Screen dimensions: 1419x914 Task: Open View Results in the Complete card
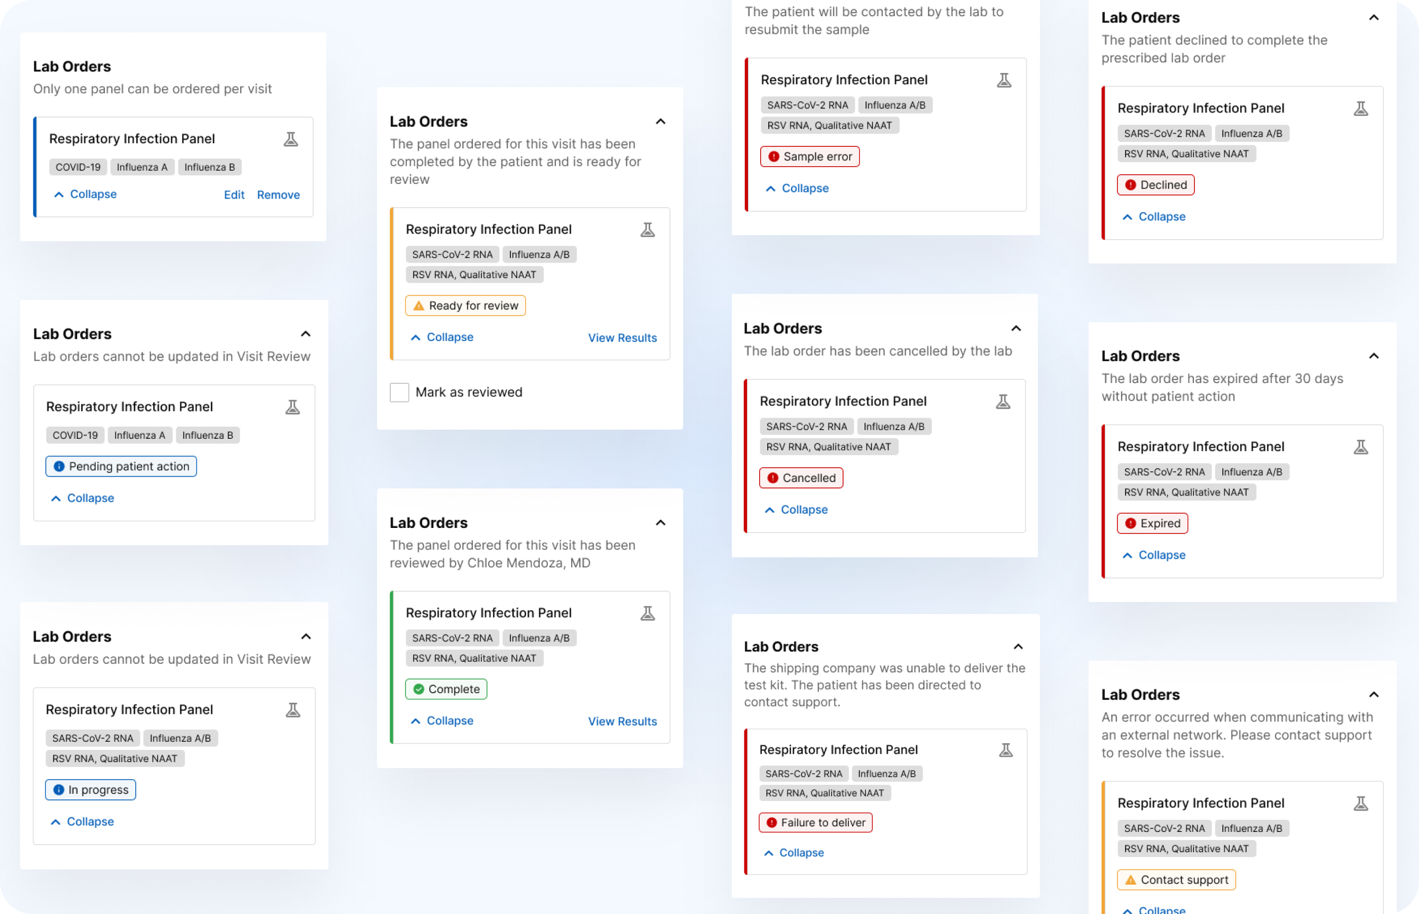pyautogui.click(x=622, y=721)
